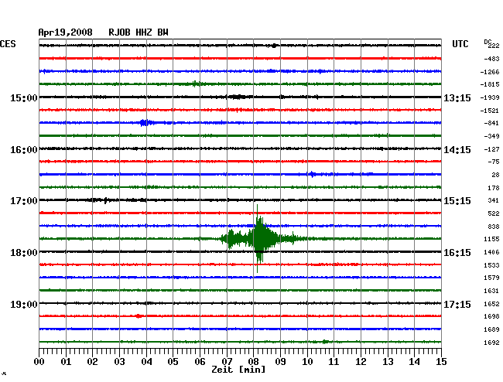Select the DC offset value 1631

coord(491,291)
